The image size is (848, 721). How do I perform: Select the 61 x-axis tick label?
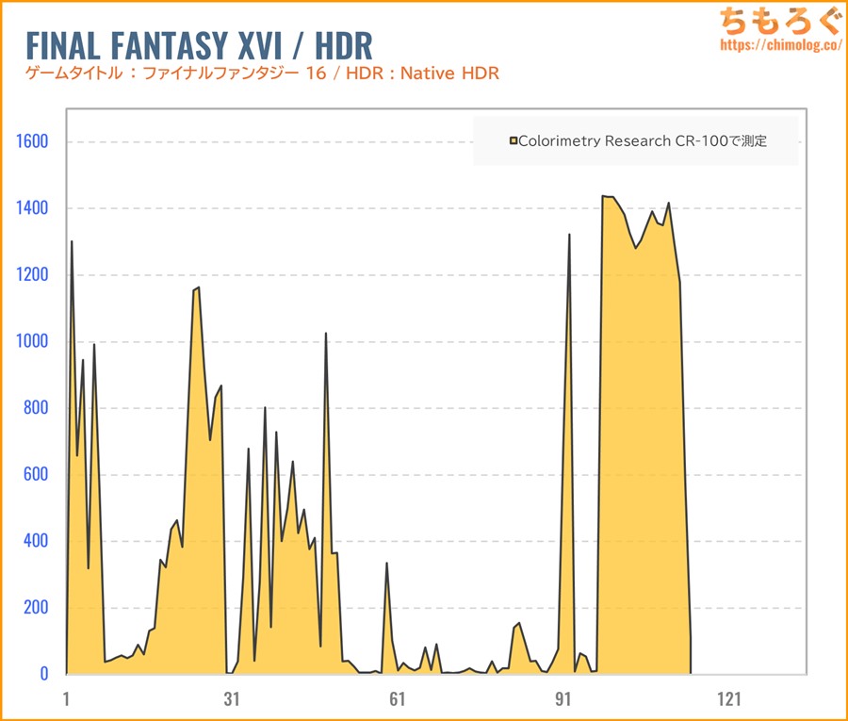tap(398, 699)
